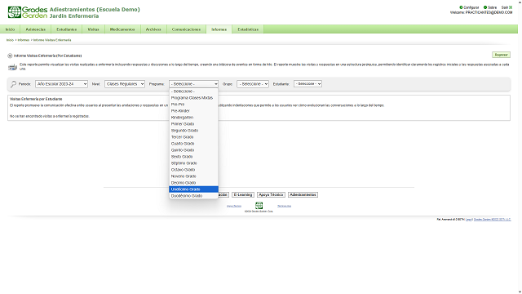Viewport: 522px width, 294px height.
Task: Select the Kindergarten option
Action: [x=193, y=118]
